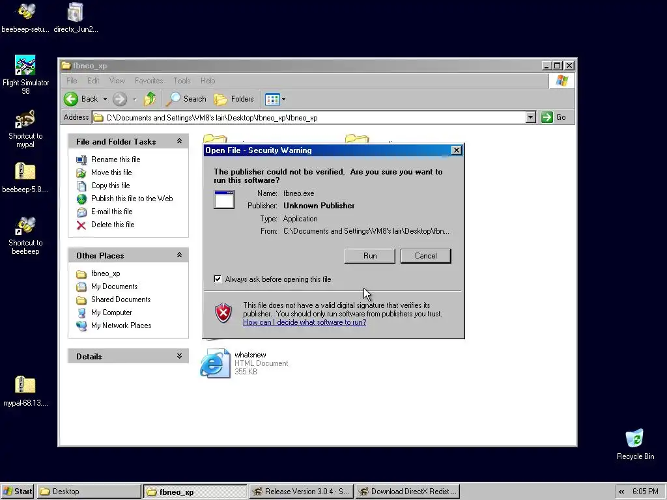667x500 pixels.
Task: Click Run in the Security Warning
Action: point(370,256)
